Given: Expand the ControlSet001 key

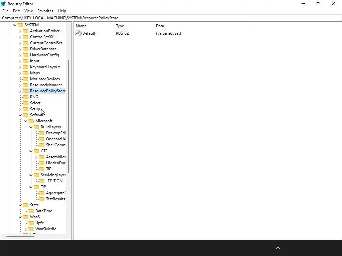Looking at the screenshot, I should click(20, 37).
